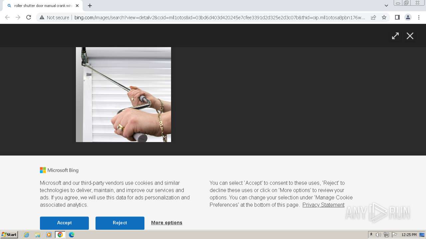Select the roller shutter door tab
426x239 pixels.
43,6
